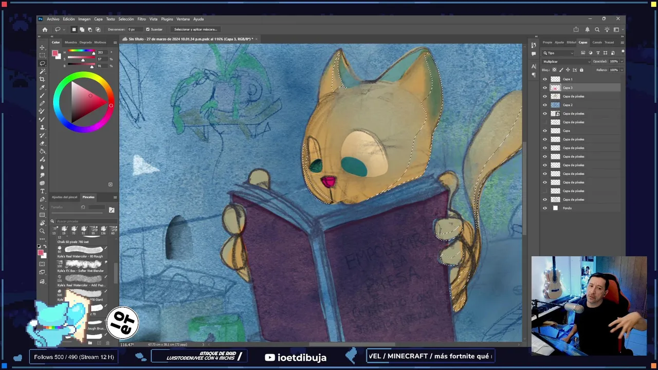
Task: Select the Paint Bucket tool
Action: click(42, 151)
